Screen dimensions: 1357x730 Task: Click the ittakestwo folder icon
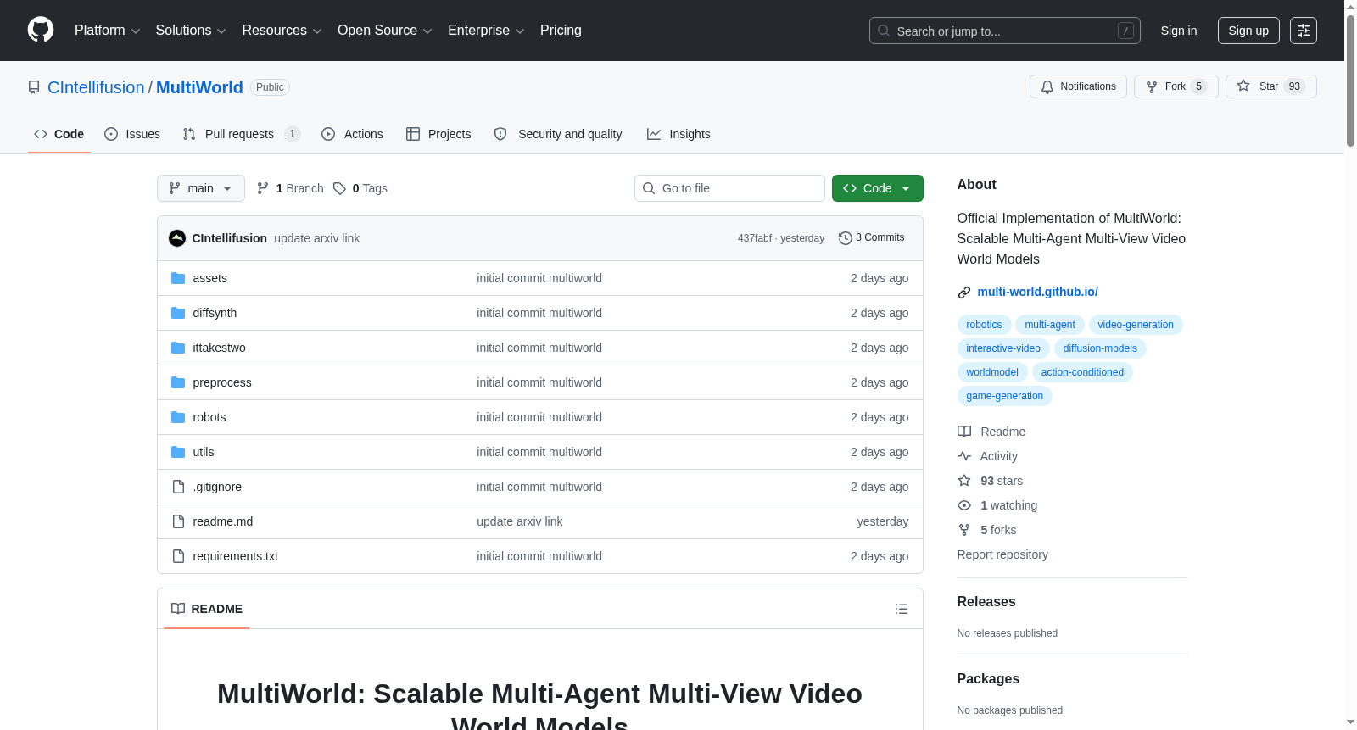pyautogui.click(x=178, y=348)
